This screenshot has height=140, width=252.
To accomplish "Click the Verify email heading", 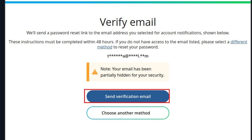I will [128, 22].
